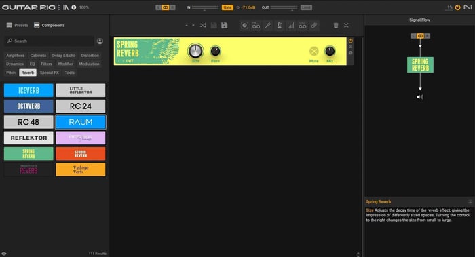Screen dimensions: 475x257
Task: Enable the Gate button
Action: [227, 7]
